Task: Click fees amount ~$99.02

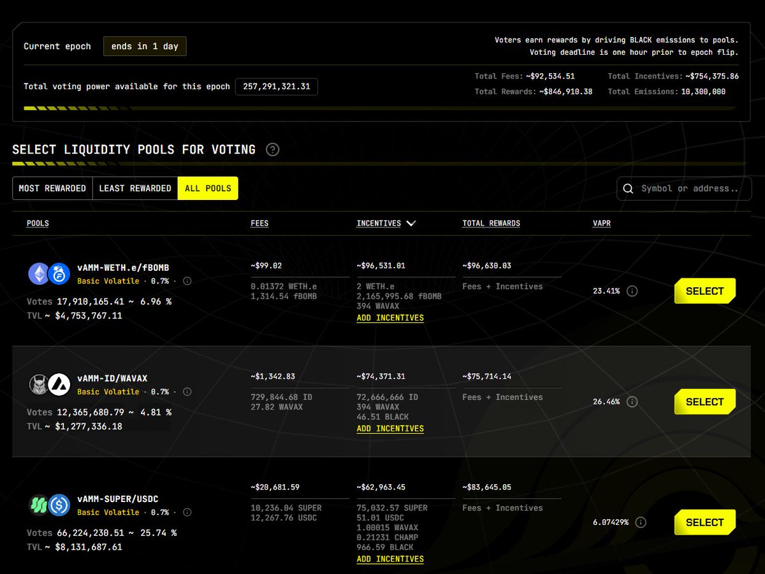Action: (x=266, y=266)
